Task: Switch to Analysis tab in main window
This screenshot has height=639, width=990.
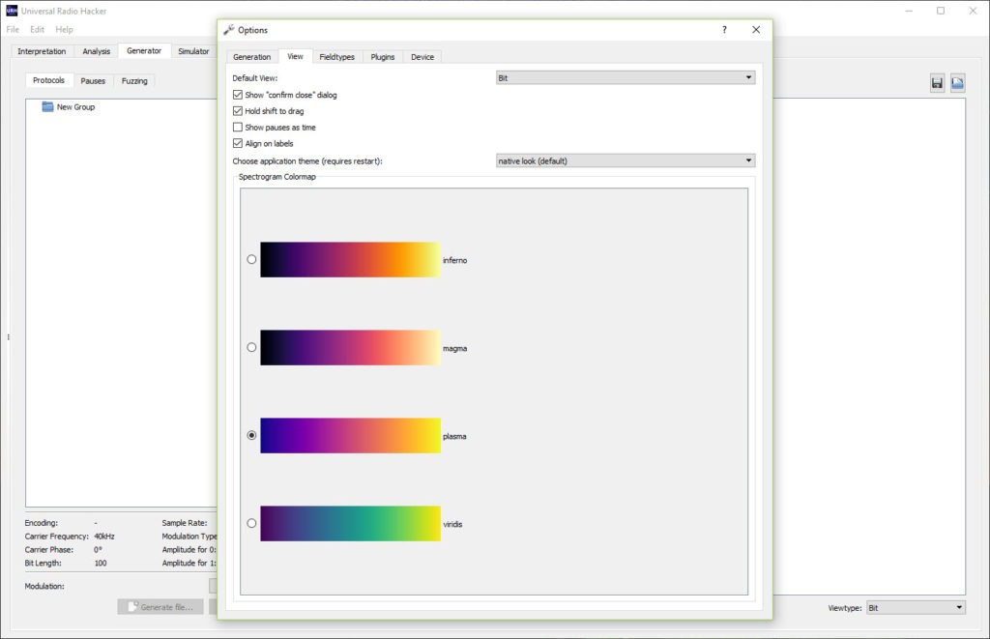Action: click(x=96, y=51)
